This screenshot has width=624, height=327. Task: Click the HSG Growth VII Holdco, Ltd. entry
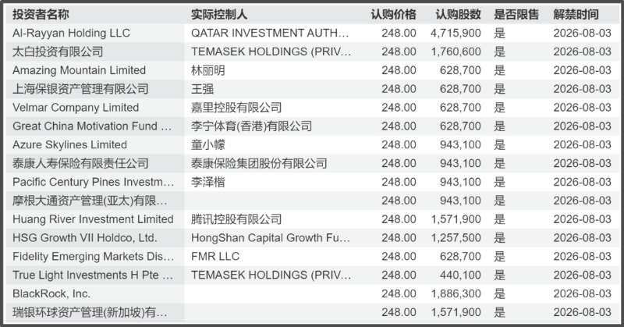click(84, 238)
